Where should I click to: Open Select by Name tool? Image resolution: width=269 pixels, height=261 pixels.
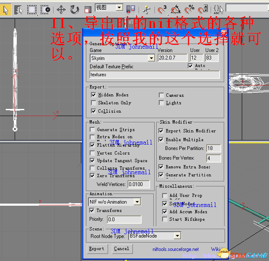pos(18,10)
